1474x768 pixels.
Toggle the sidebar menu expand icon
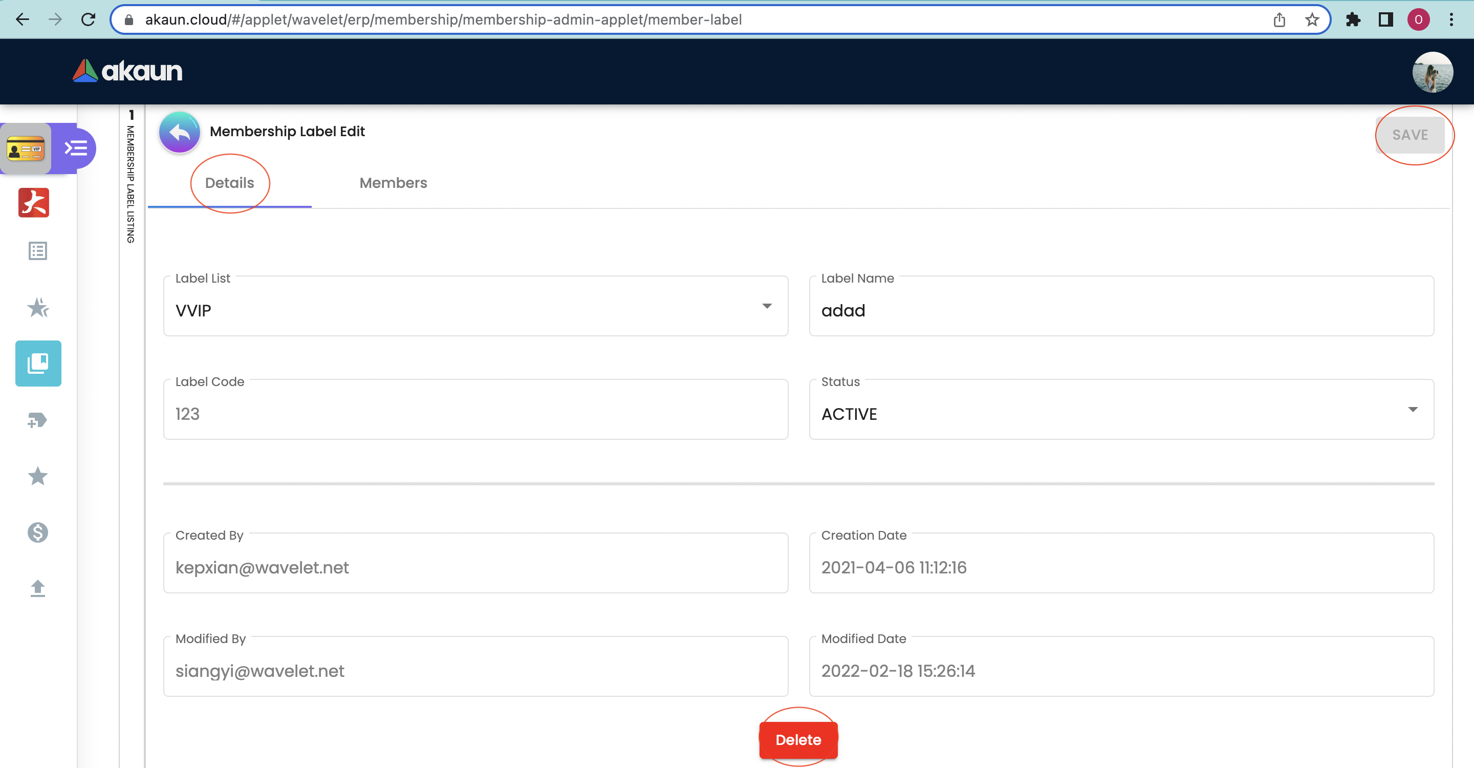(x=76, y=149)
